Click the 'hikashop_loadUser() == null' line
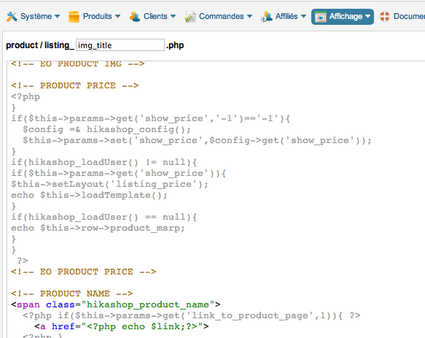Screen dimensions: 425x338 104,217
